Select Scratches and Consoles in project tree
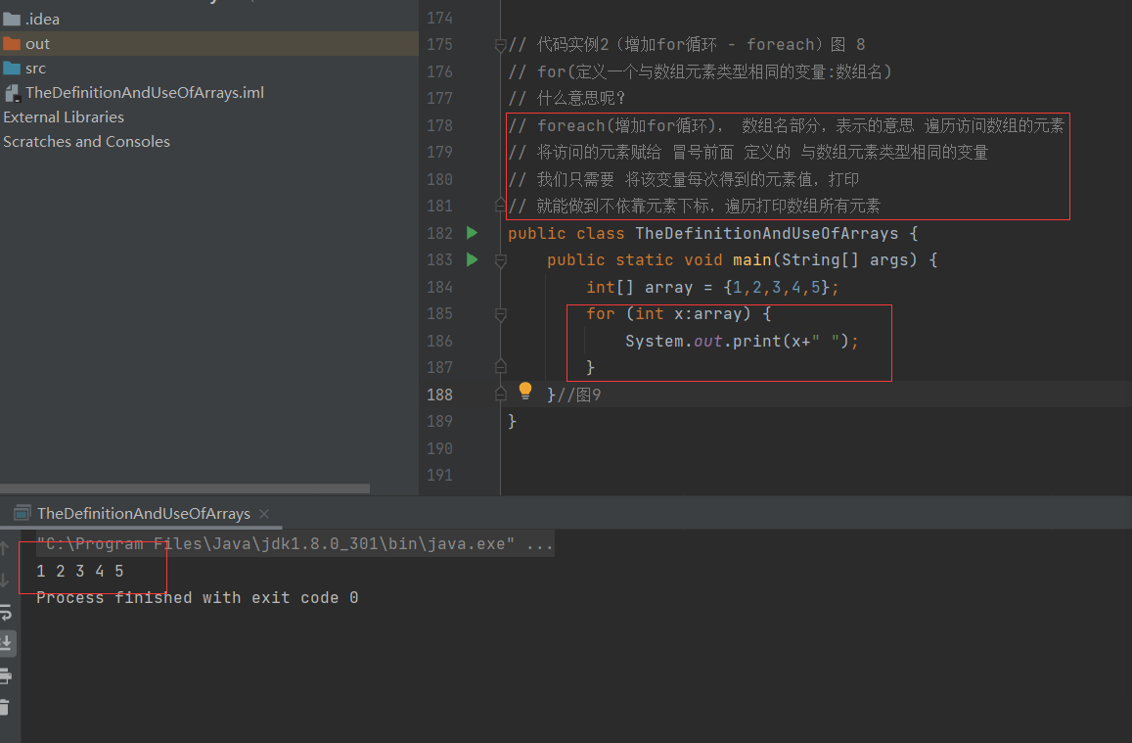This screenshot has height=743, width=1132. pyautogui.click(x=87, y=142)
